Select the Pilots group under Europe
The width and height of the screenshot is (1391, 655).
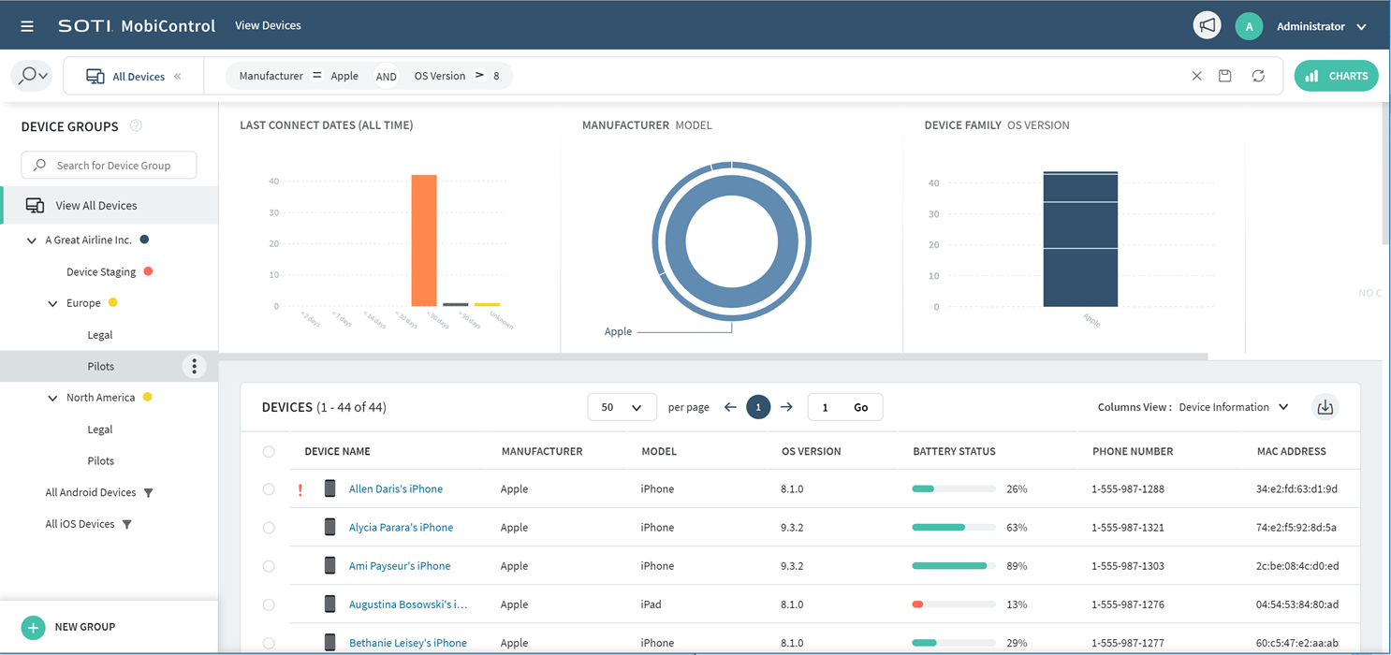(x=100, y=366)
